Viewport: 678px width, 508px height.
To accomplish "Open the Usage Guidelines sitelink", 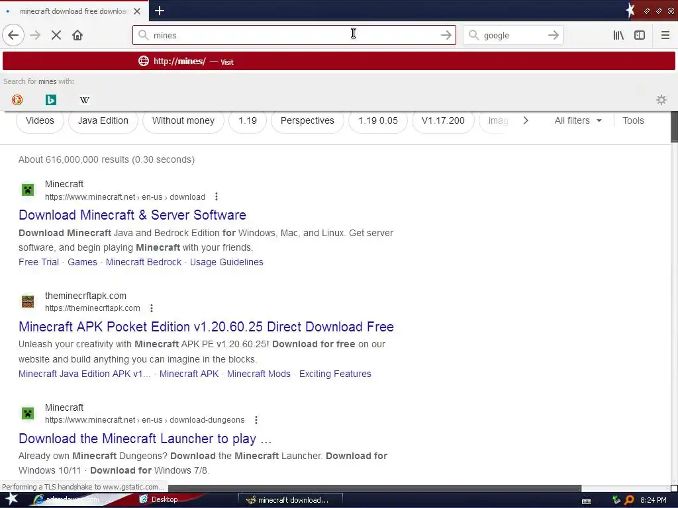I will [226, 262].
